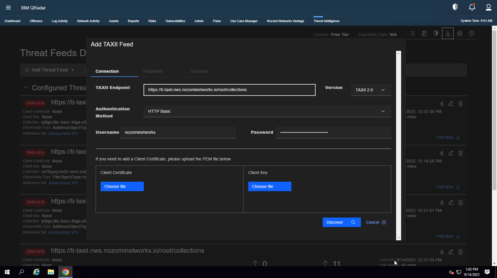Screen dimensions: 497x278
Task: Launch Internet Explorer from the taskbar
Action: click(36, 272)
